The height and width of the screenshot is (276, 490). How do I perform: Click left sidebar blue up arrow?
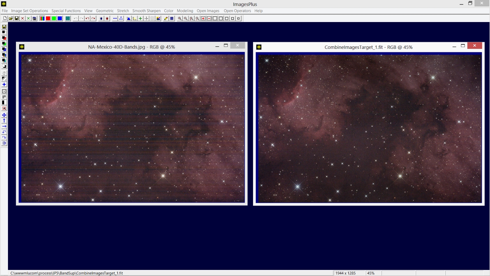tap(4, 121)
